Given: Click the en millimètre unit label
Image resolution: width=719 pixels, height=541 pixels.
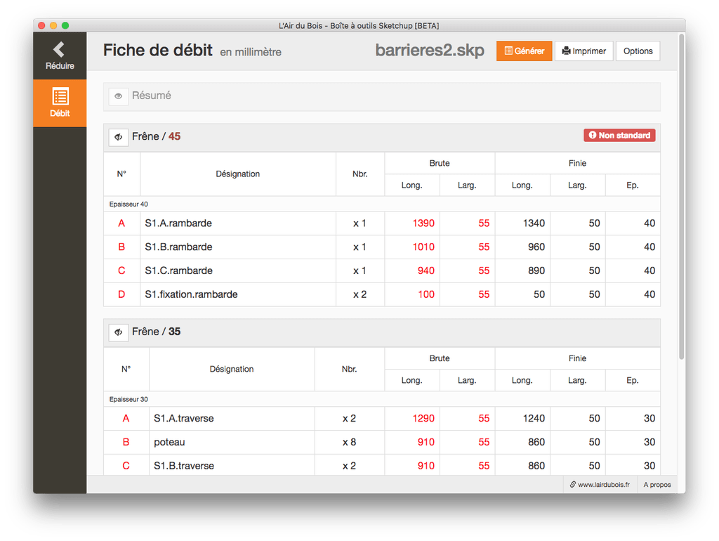Looking at the screenshot, I should [x=251, y=52].
